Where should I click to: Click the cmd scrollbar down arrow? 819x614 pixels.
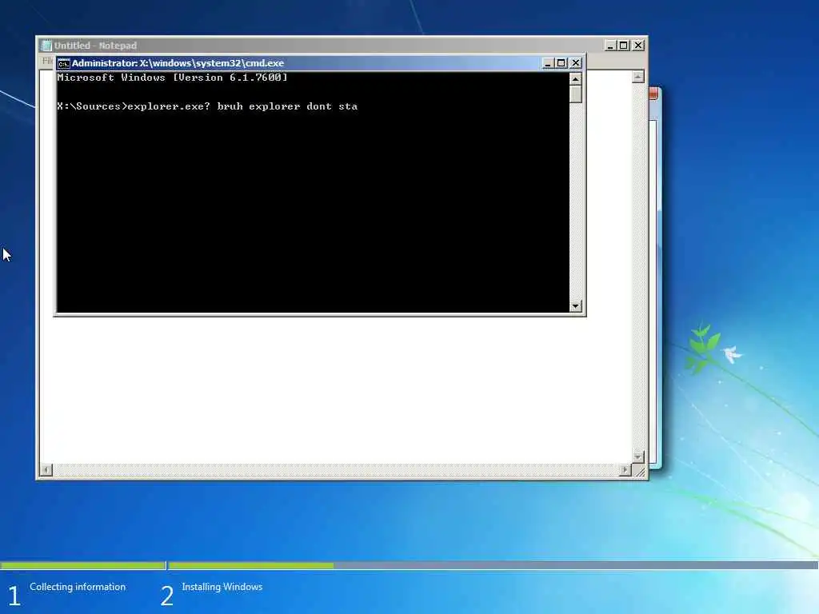click(x=576, y=306)
